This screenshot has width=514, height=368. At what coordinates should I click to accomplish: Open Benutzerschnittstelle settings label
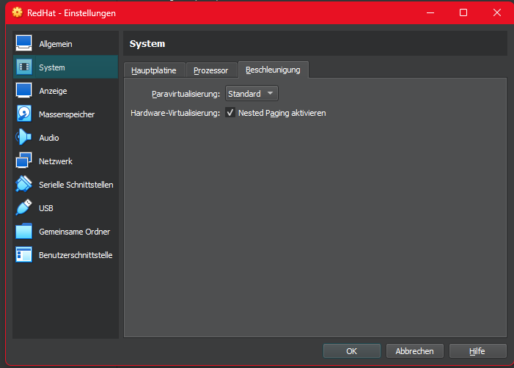click(76, 255)
